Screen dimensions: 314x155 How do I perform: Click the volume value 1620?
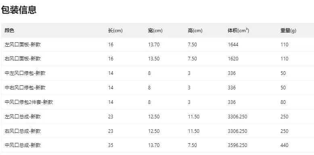click(x=233, y=59)
